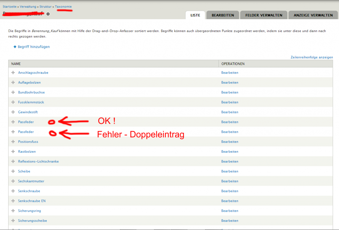This screenshot has width=339, height=230.
Task: Click the drag handle beside Gewindestift
Action: coord(13,112)
